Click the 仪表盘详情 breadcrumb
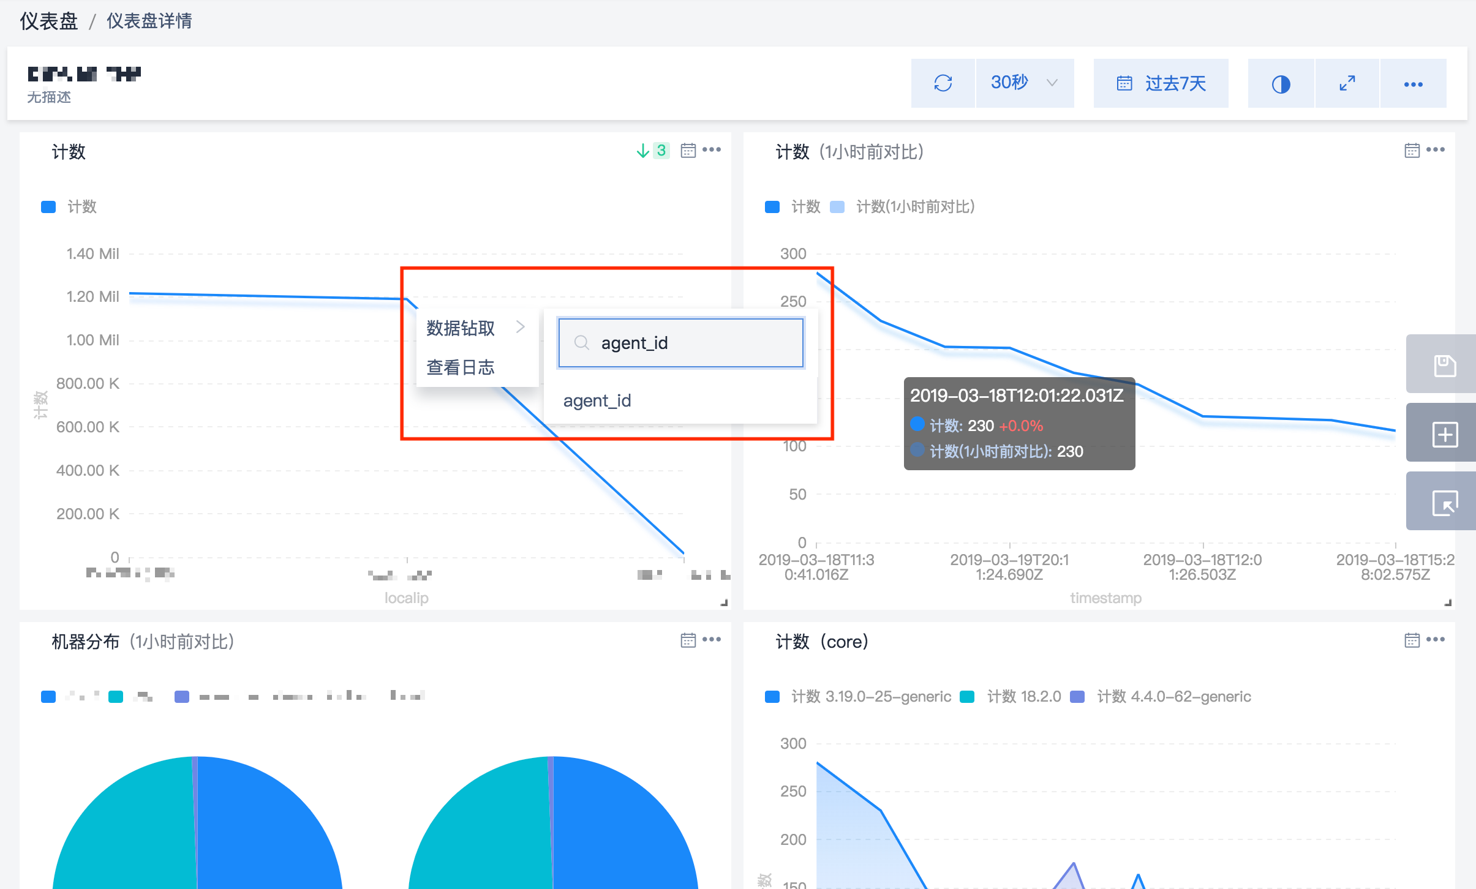This screenshot has width=1476, height=889. [149, 21]
